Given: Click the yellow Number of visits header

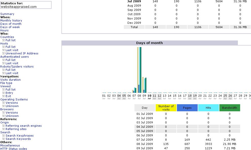Looking at the screenshot, I should (166, 108).
